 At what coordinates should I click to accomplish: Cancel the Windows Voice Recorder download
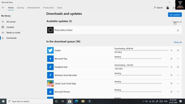pyautogui.click(x=171, y=75)
